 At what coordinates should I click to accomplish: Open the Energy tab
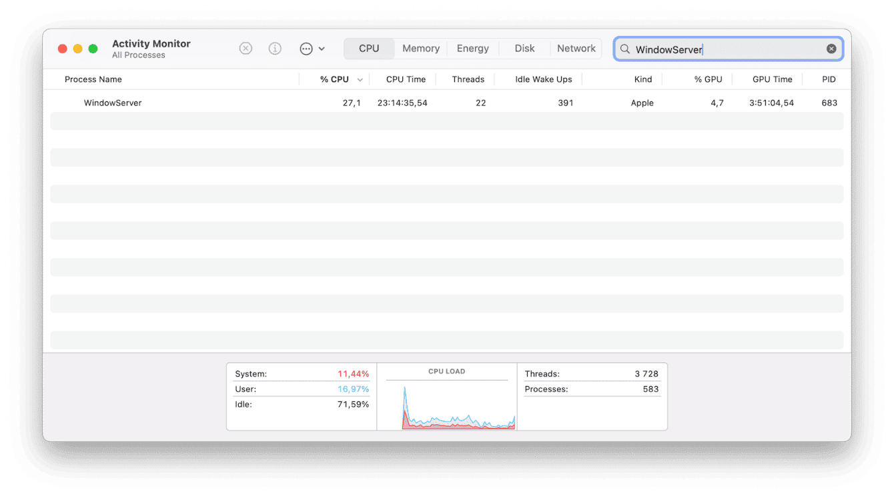point(472,48)
